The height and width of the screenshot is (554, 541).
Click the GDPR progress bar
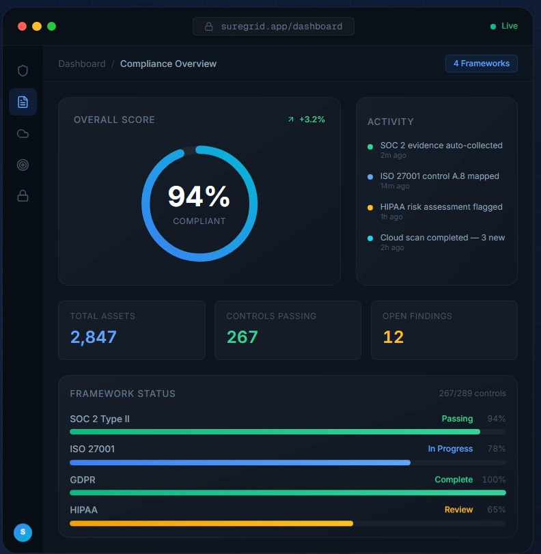point(288,493)
